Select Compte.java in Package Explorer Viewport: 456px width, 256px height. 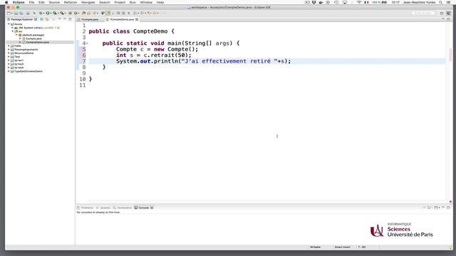(33, 38)
